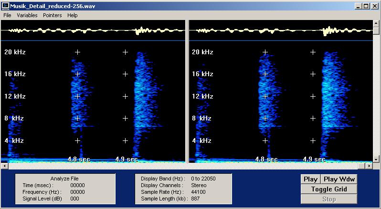This screenshot has height=209, width=381.
Task: Open the Help menu
Action: (x=73, y=15)
